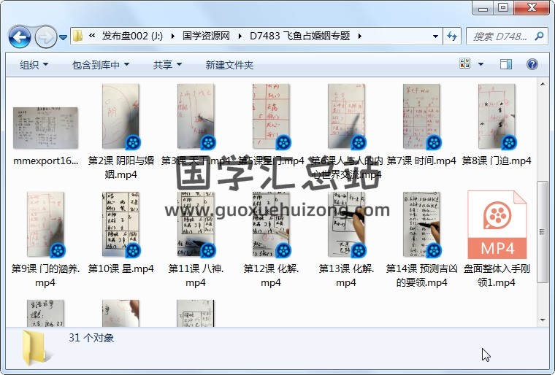
Task: Expand arrow after 国学资源网 breadcrumb
Action: [240, 36]
